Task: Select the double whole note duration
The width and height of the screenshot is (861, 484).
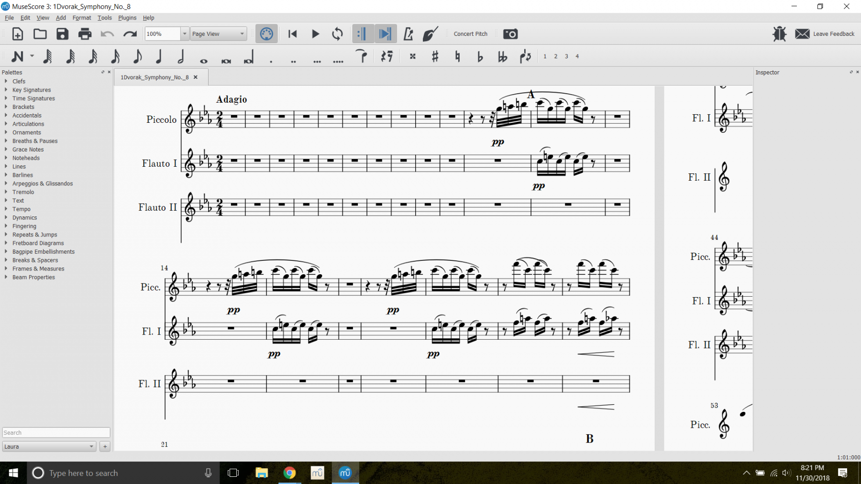Action: (226, 61)
